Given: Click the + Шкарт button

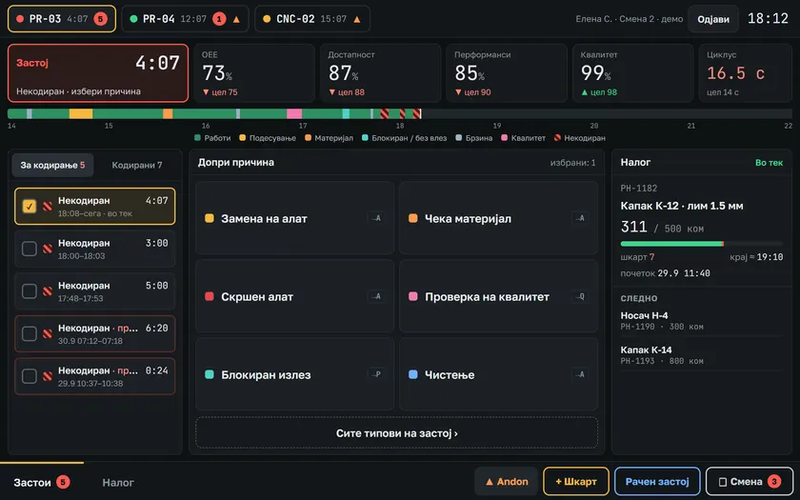Looking at the screenshot, I should tap(576, 482).
